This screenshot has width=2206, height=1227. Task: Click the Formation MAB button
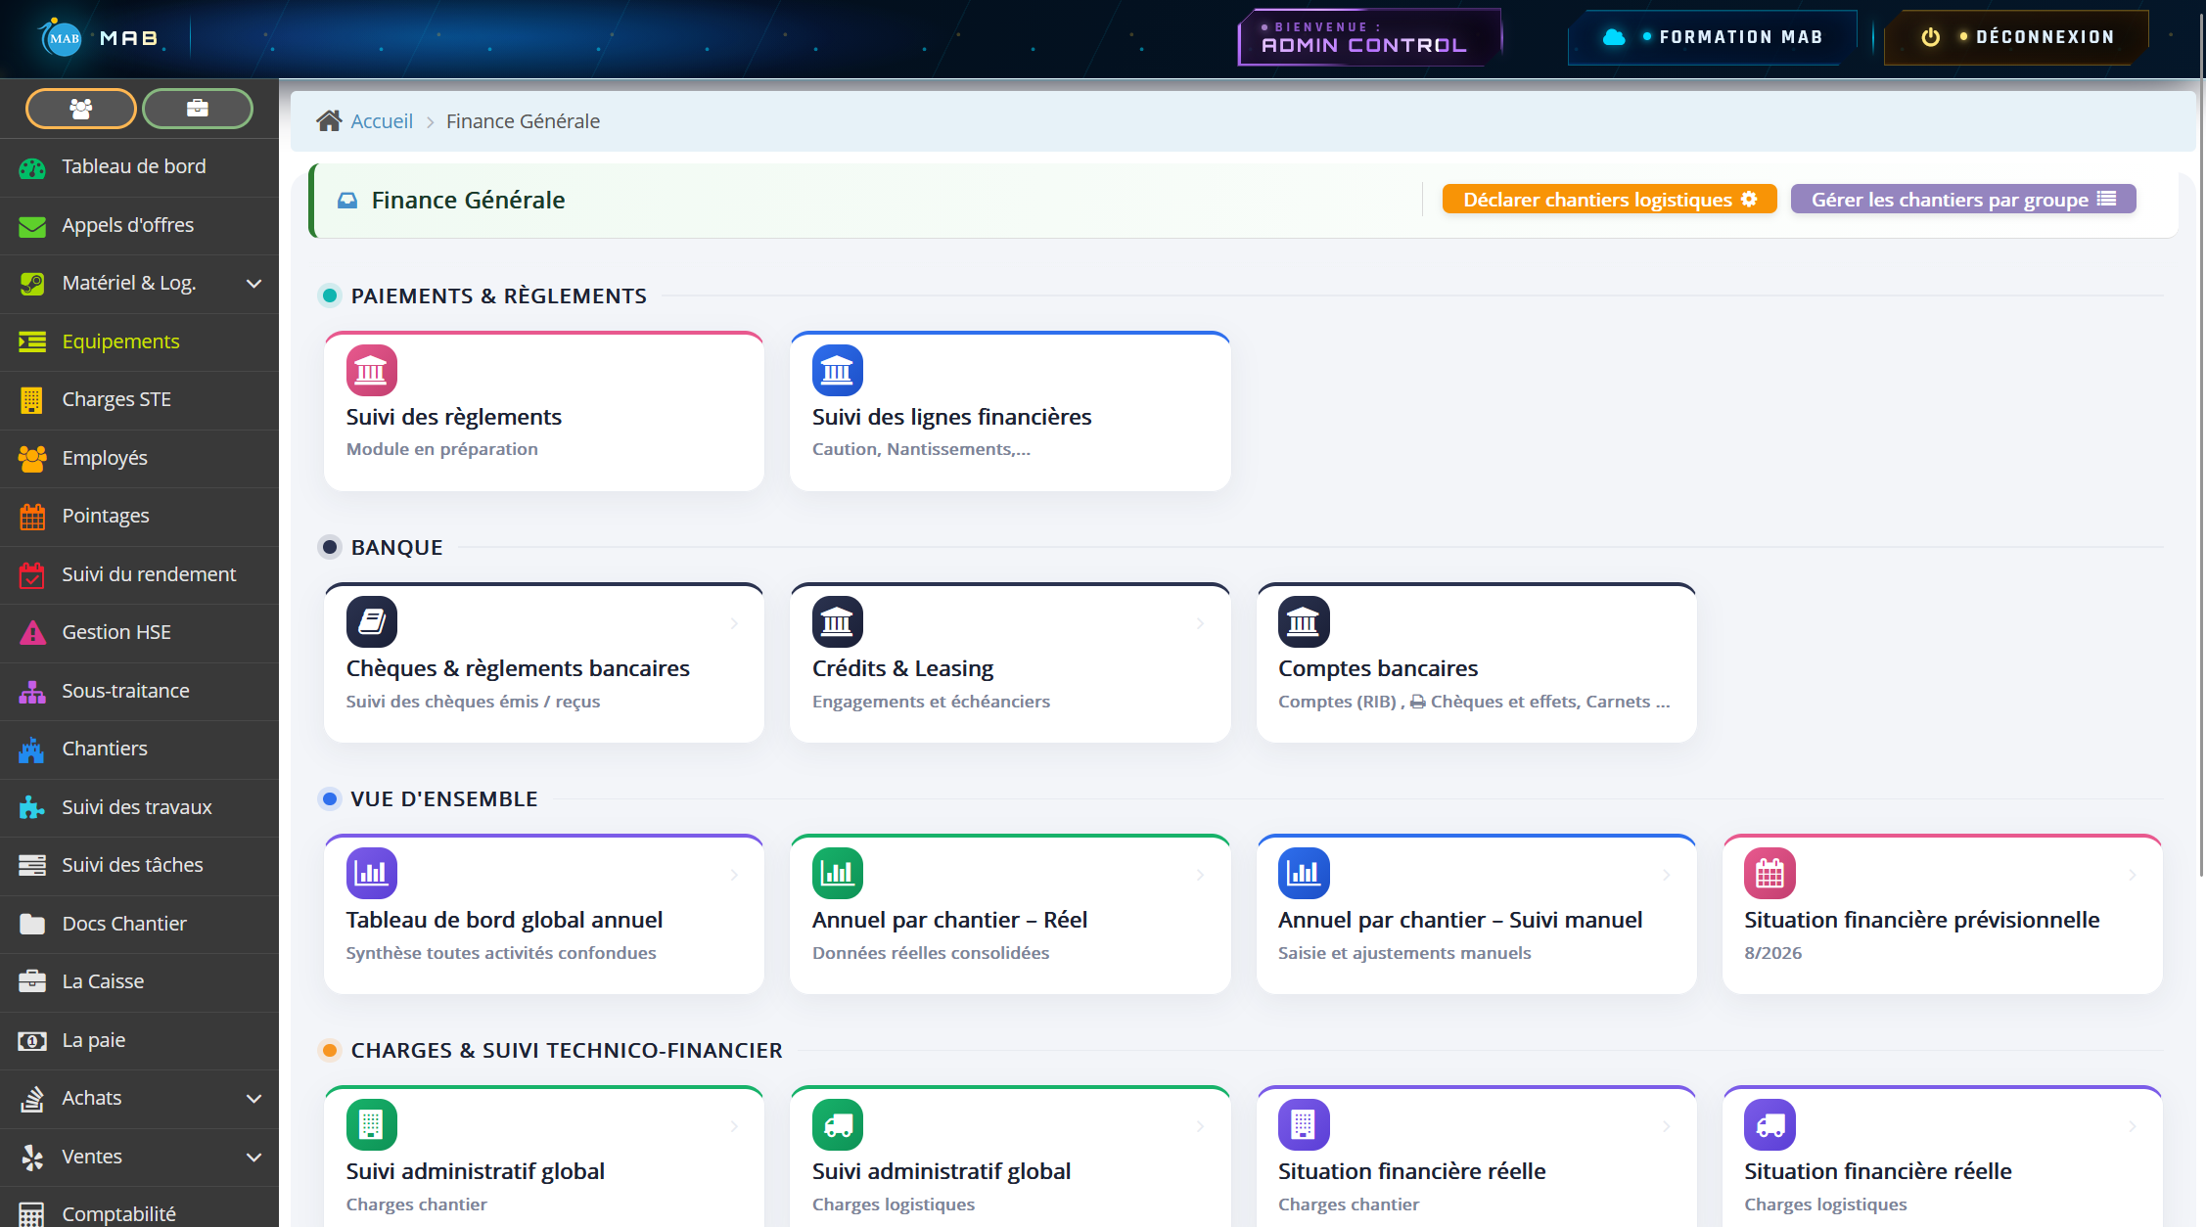pos(1713,37)
